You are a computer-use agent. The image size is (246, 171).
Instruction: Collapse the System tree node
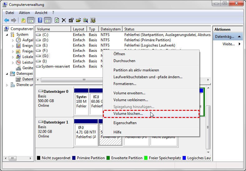7,35
